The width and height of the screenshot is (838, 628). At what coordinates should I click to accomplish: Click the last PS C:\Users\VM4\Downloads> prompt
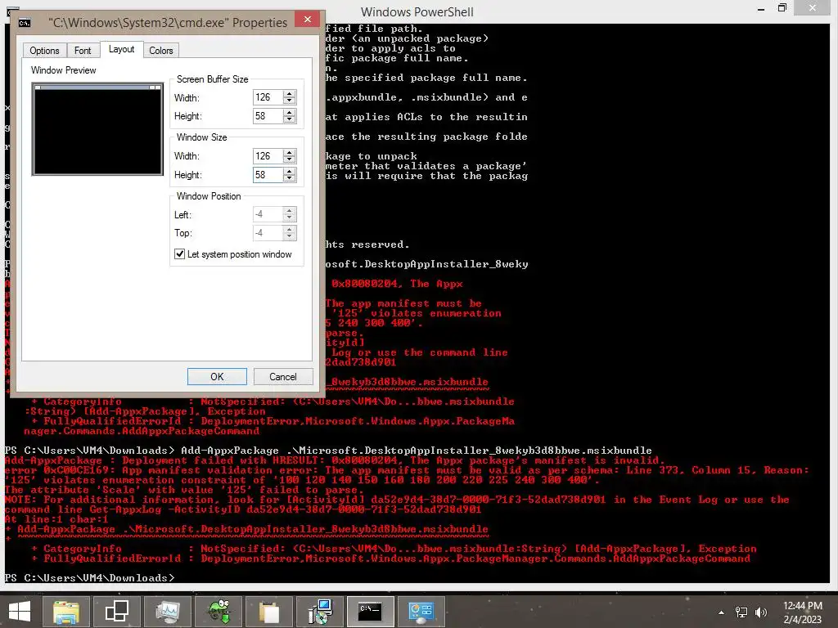pyautogui.click(x=89, y=578)
